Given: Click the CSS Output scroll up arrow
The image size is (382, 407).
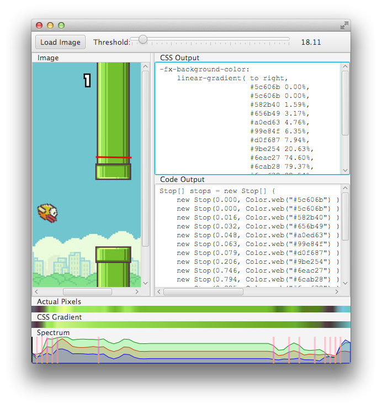Looking at the screenshot, I should click(x=345, y=66).
